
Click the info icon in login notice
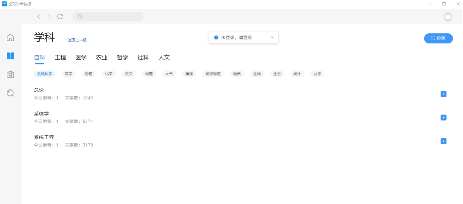tap(216, 37)
